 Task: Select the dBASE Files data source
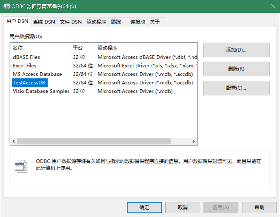(x=26, y=57)
